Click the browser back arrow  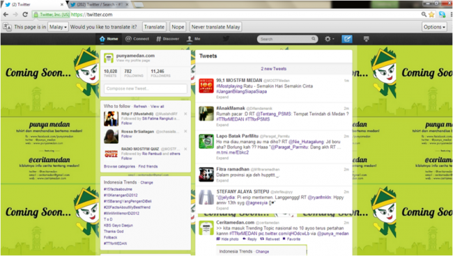(6, 15)
